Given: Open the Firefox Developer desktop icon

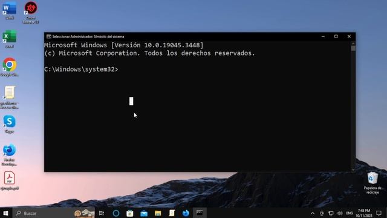Looking at the screenshot, I should 10,154.
